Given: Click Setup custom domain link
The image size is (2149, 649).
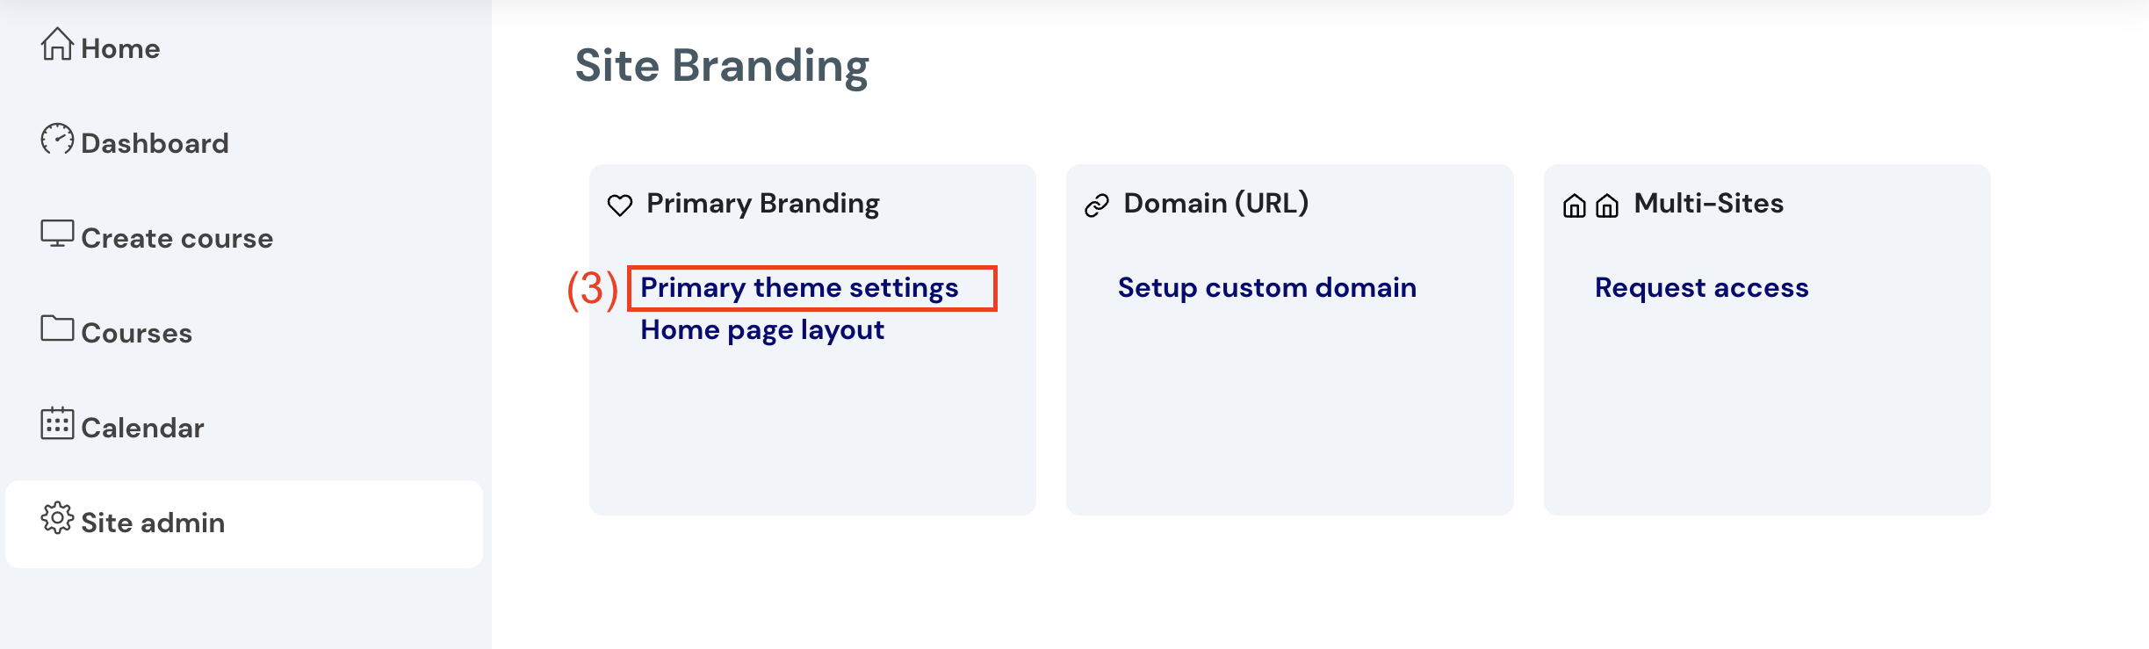Looking at the screenshot, I should [1266, 288].
